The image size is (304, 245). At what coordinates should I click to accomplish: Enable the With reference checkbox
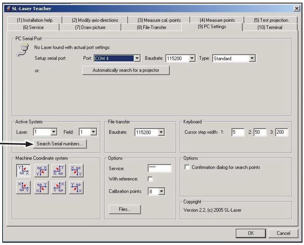tap(150, 179)
